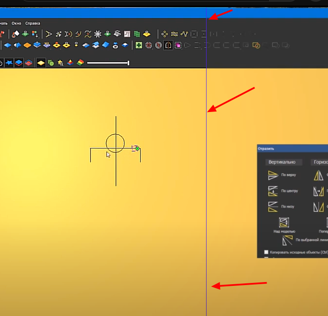Choose the Над моделью mirror option
The image size is (328, 316).
click(284, 225)
